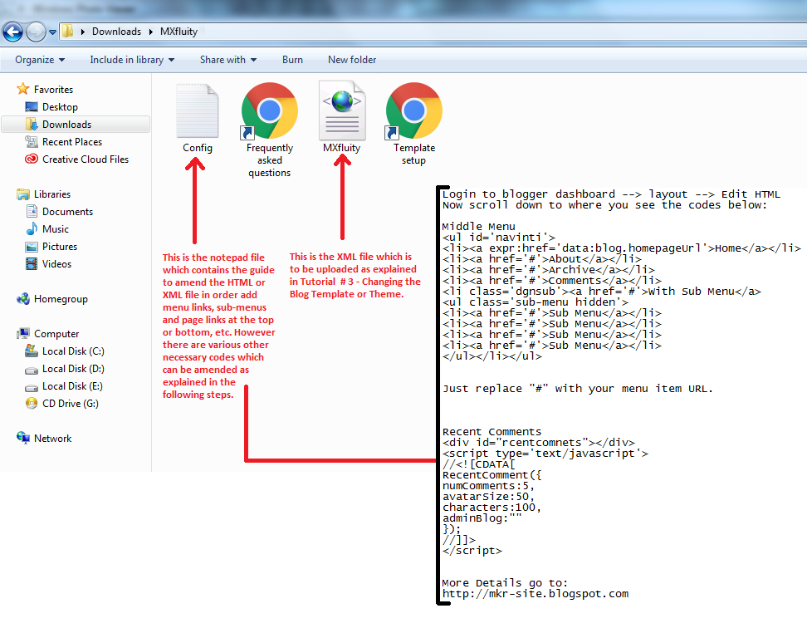Select the Downloads folder in sidebar
Screen dimensions: 807x628
66,124
